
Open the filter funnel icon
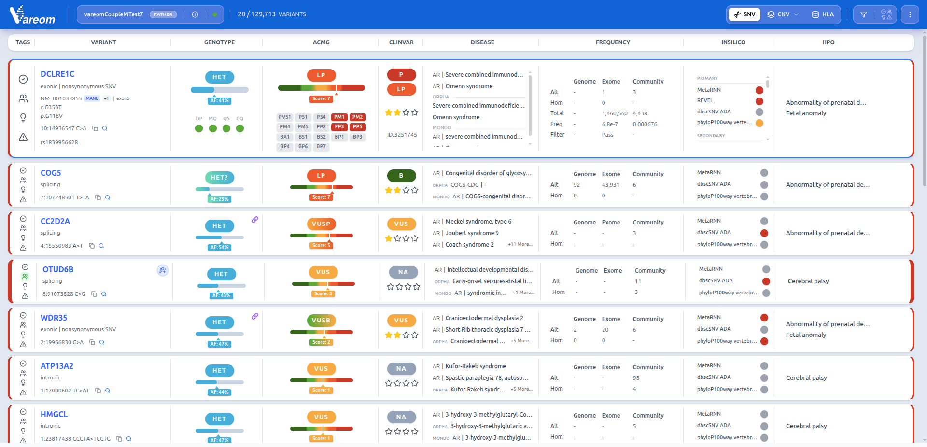click(863, 14)
